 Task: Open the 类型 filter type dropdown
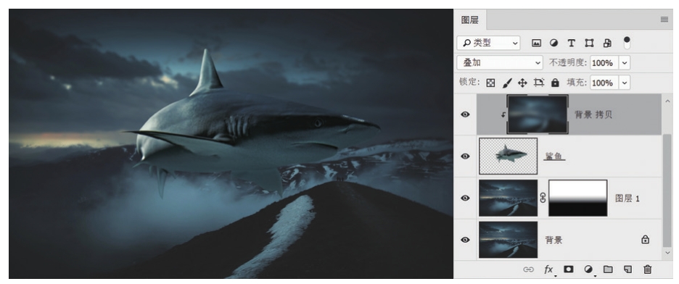point(488,43)
